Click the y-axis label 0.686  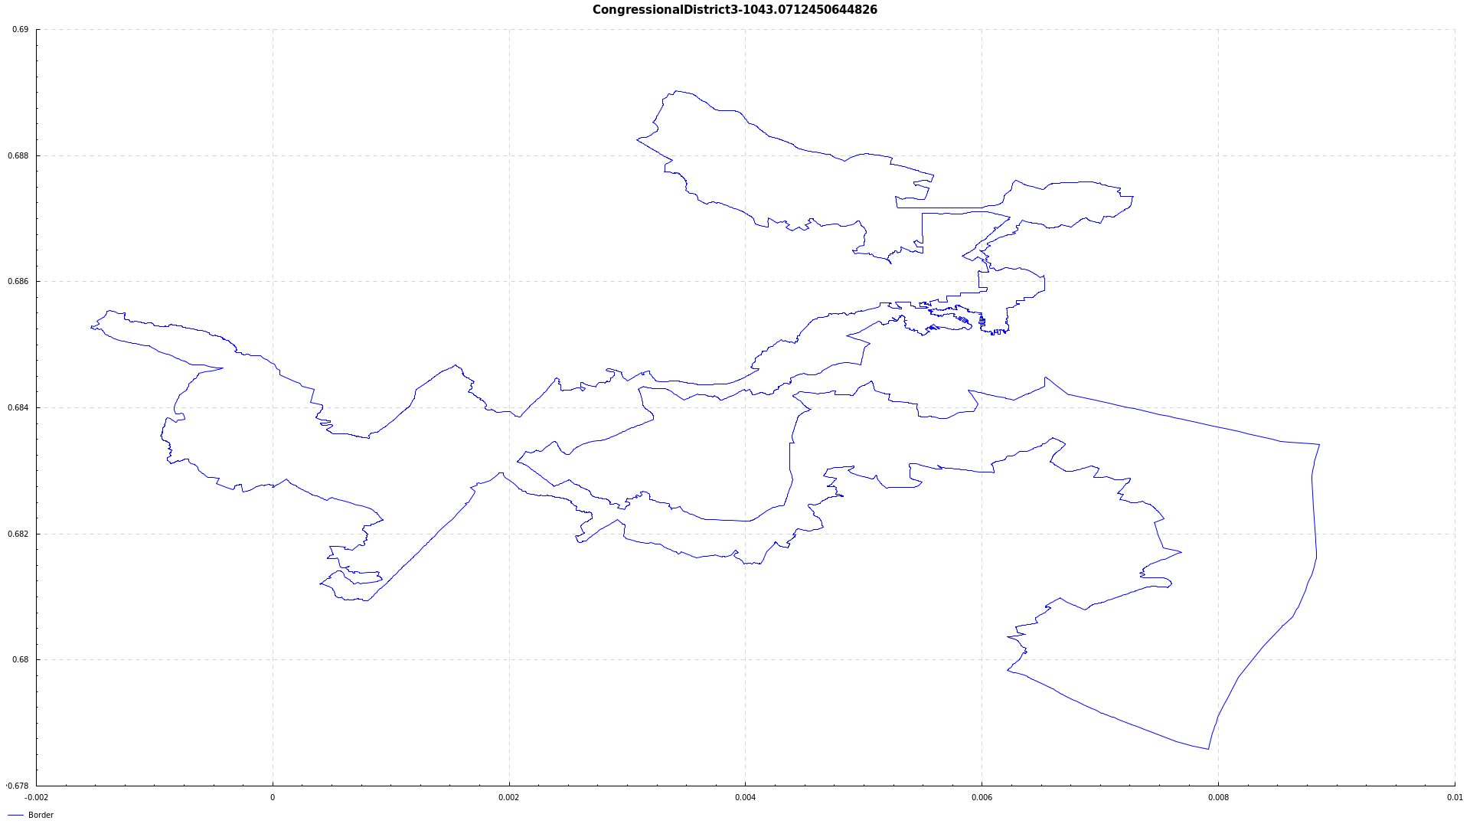(18, 282)
